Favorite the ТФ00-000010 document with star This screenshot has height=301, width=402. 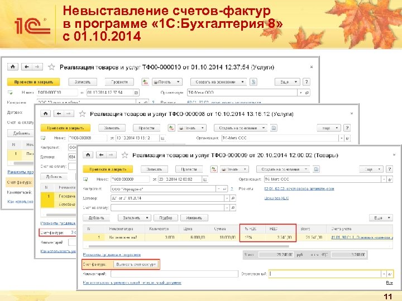(51, 67)
